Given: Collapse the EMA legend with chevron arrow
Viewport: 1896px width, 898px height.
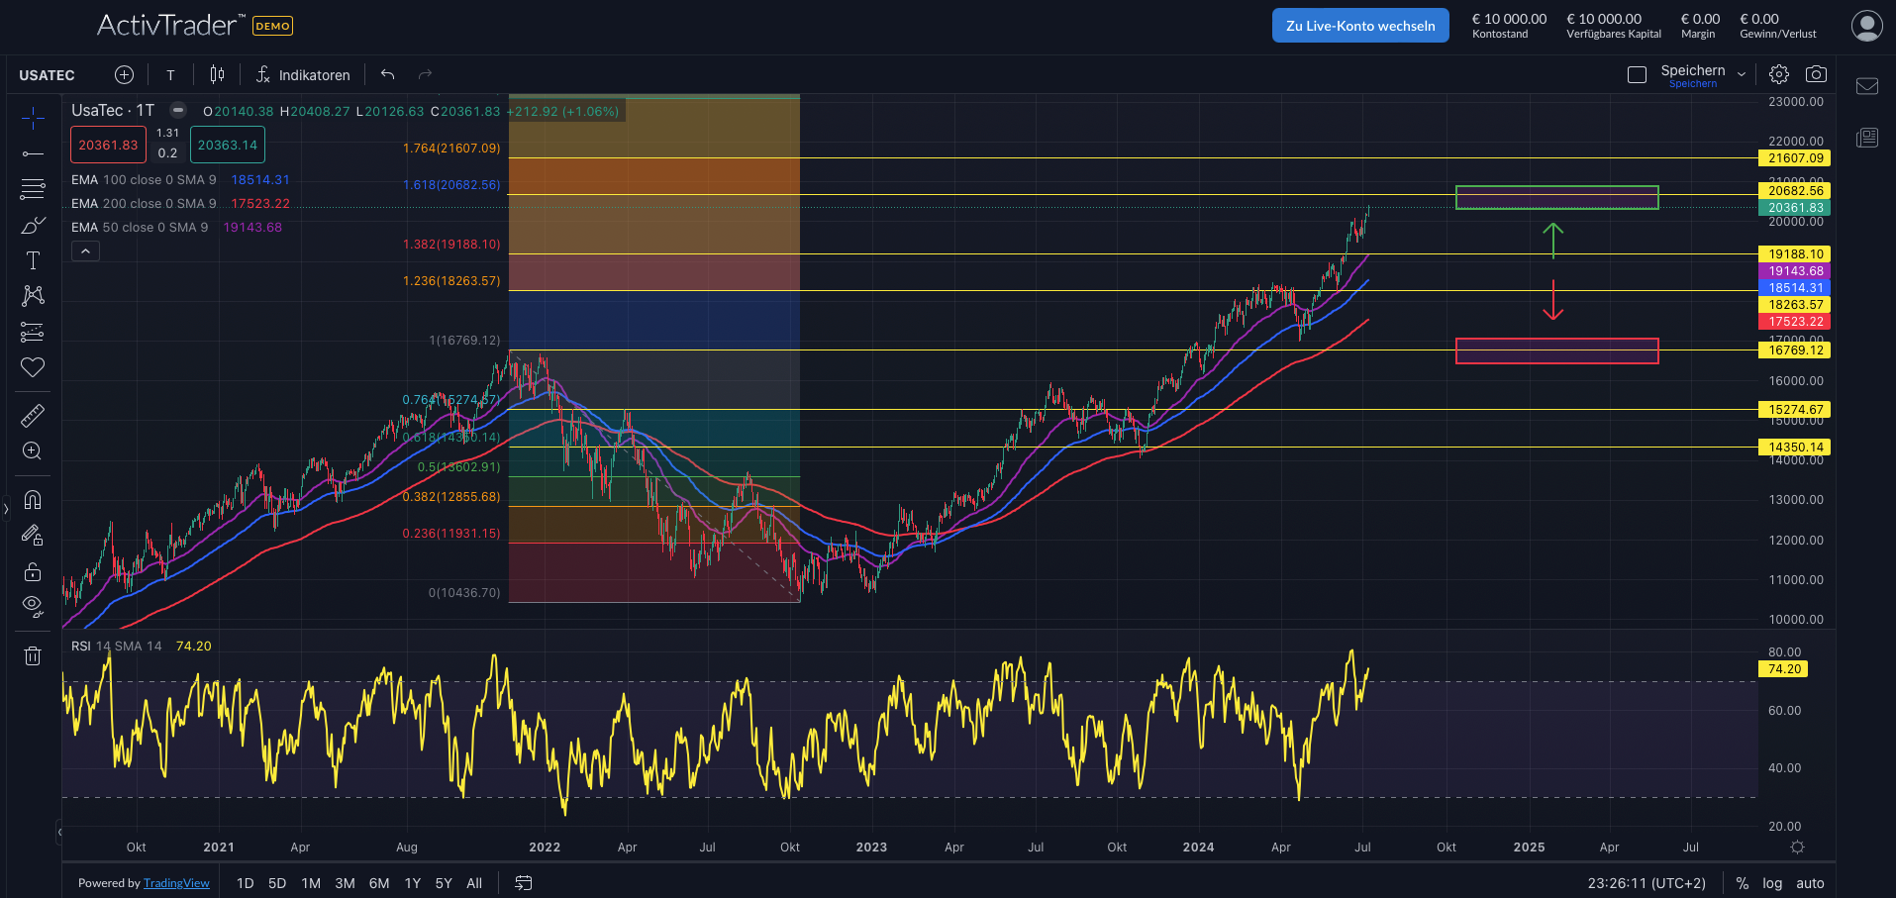Looking at the screenshot, I should [x=85, y=250].
